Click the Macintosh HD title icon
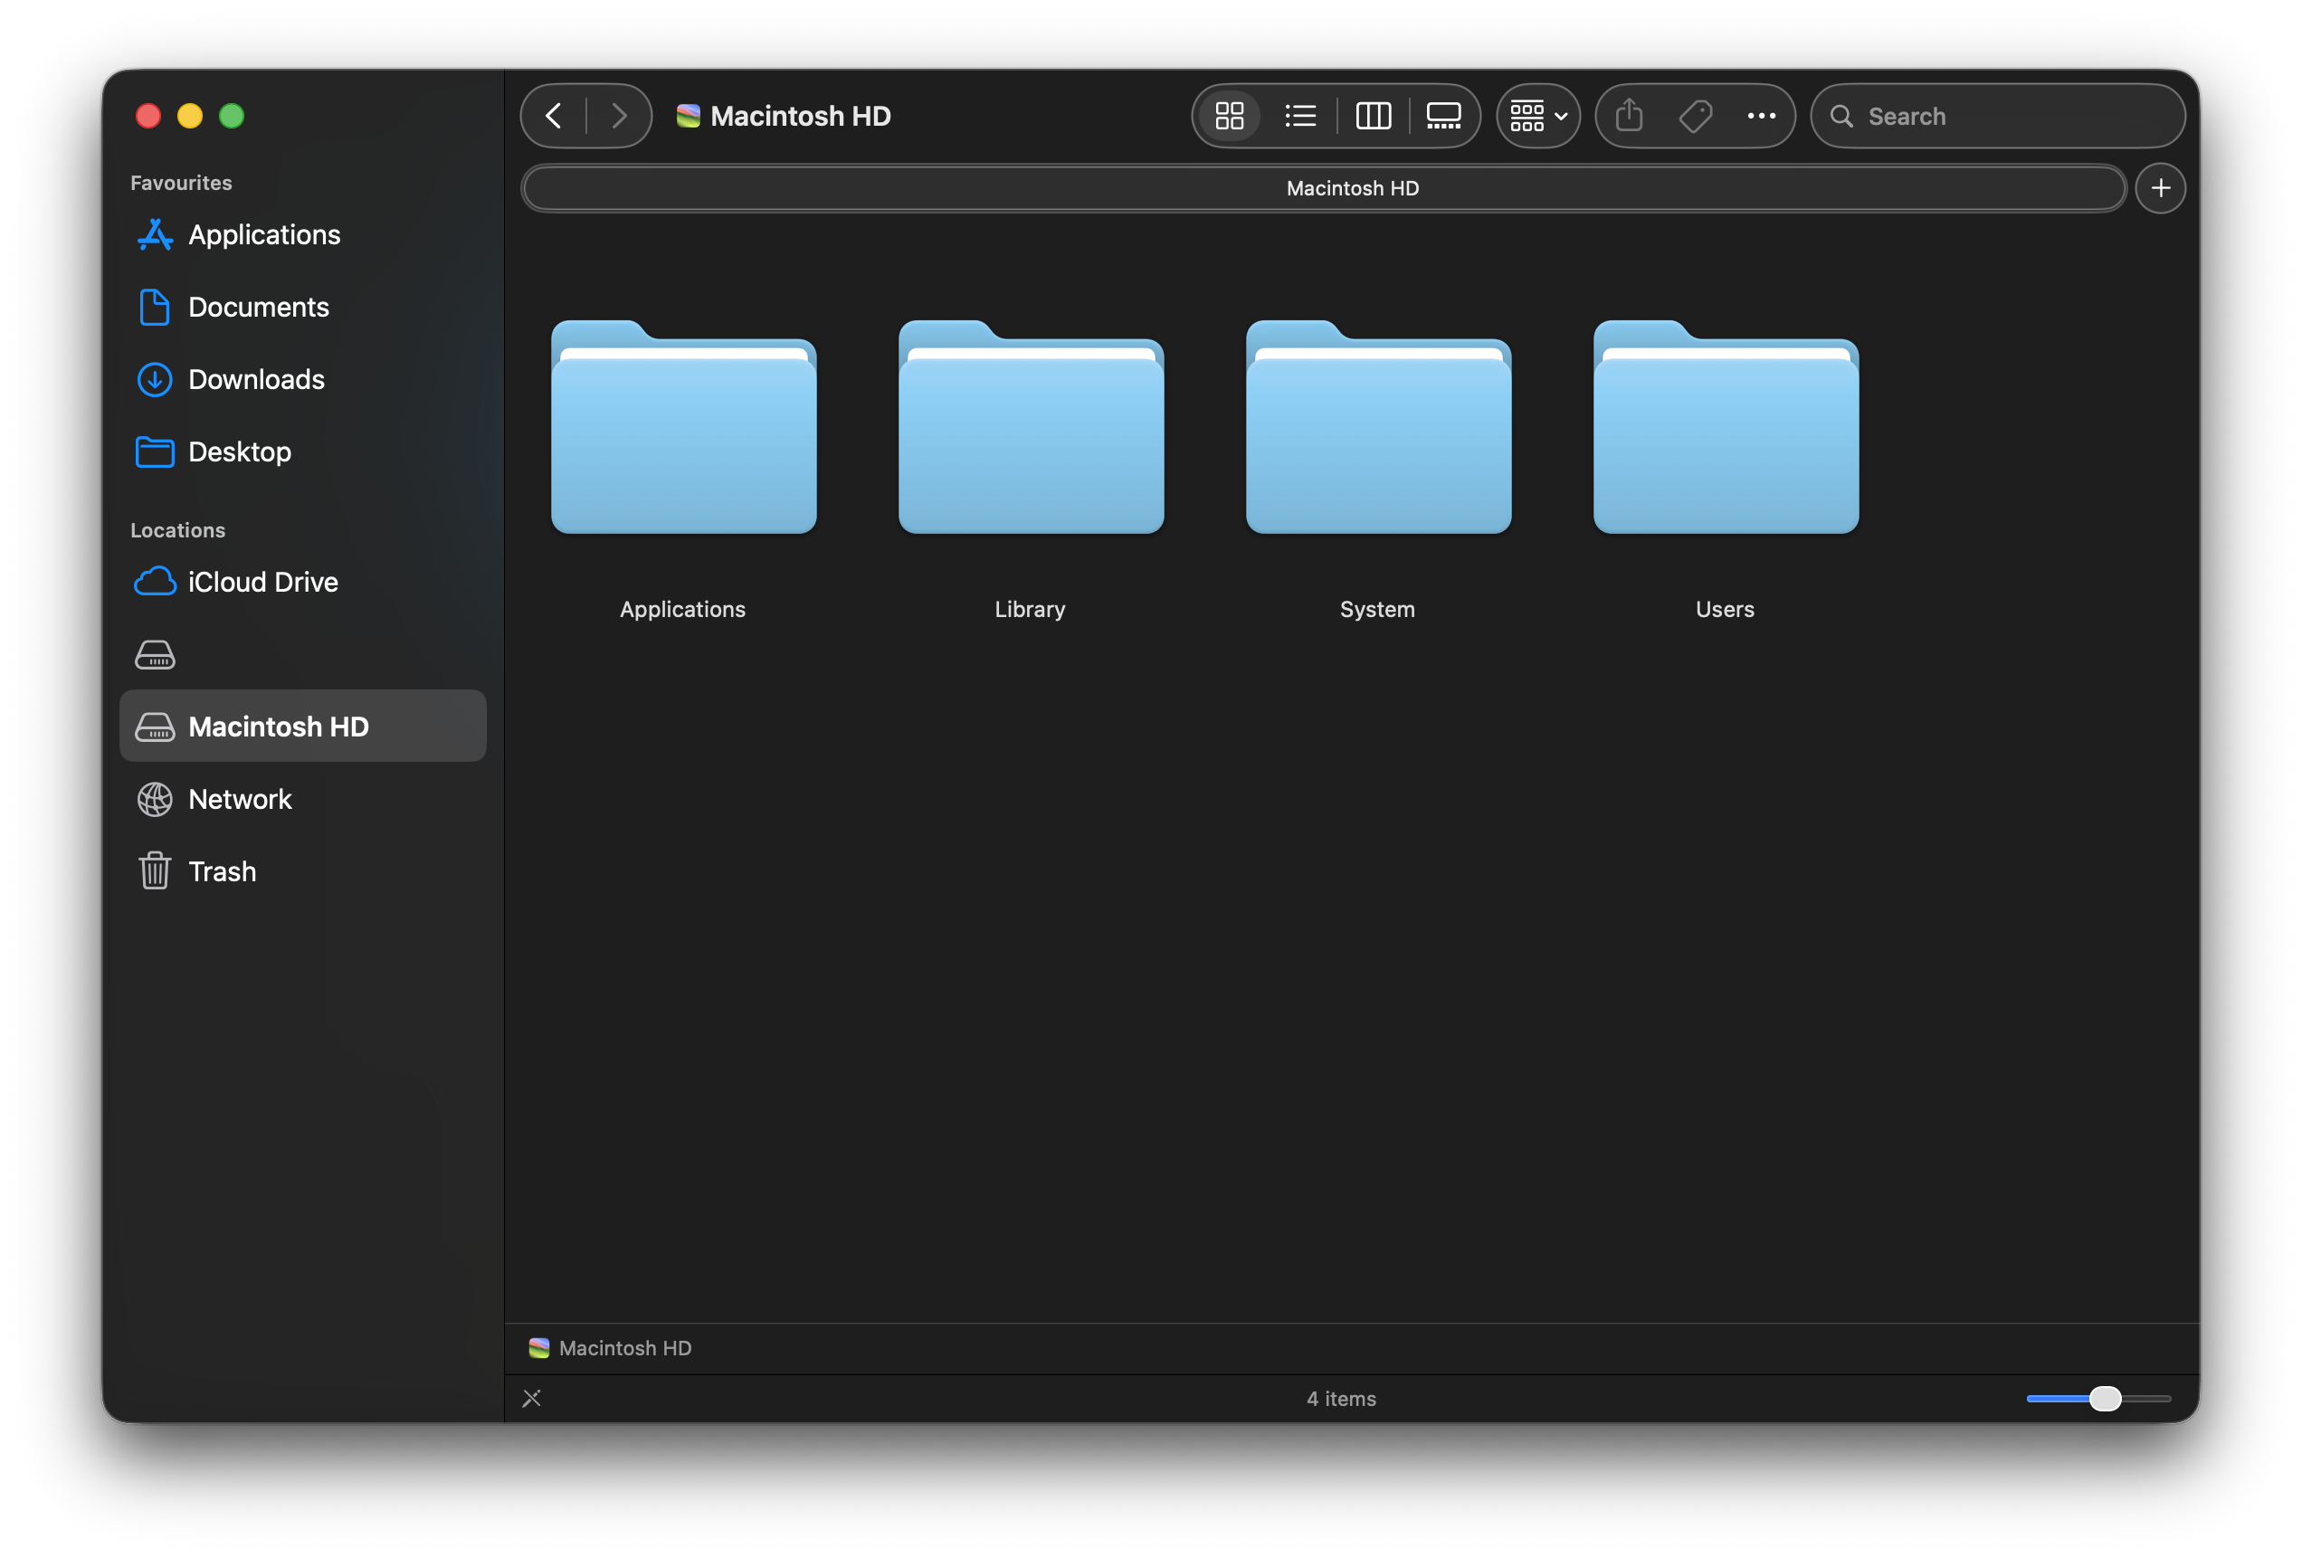The width and height of the screenshot is (2302, 1558). 689,116
